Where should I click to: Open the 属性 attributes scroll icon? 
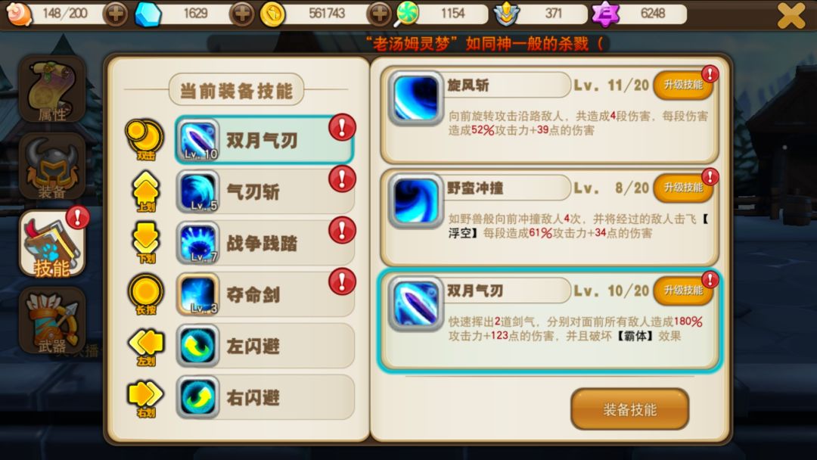click(x=51, y=89)
